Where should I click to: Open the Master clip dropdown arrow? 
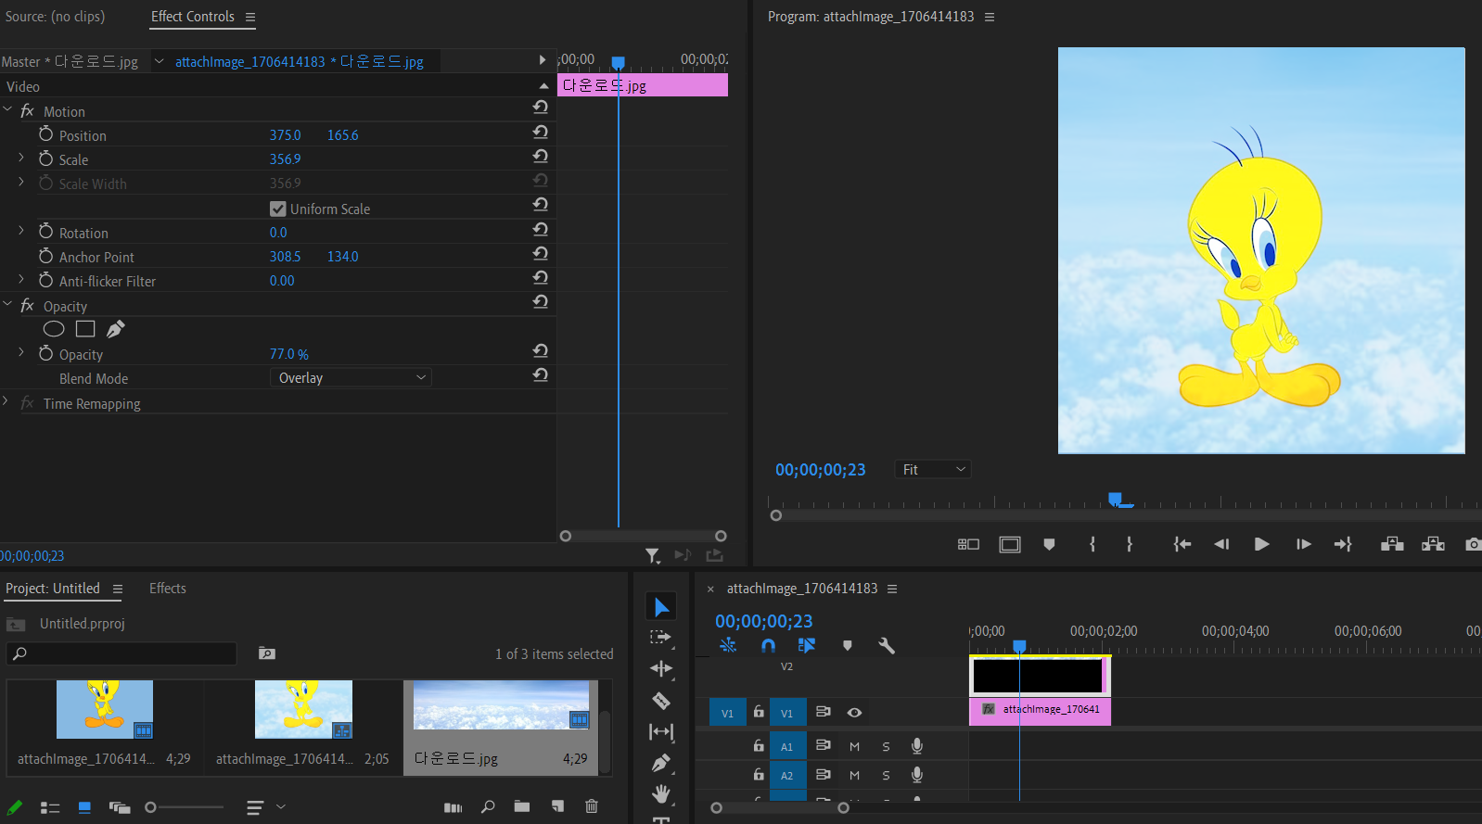click(159, 61)
